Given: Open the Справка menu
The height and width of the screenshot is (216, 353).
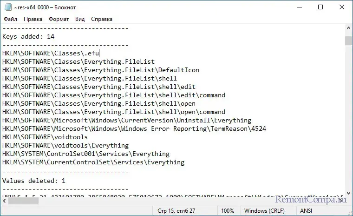Looking at the screenshot, I should pos(102,19).
